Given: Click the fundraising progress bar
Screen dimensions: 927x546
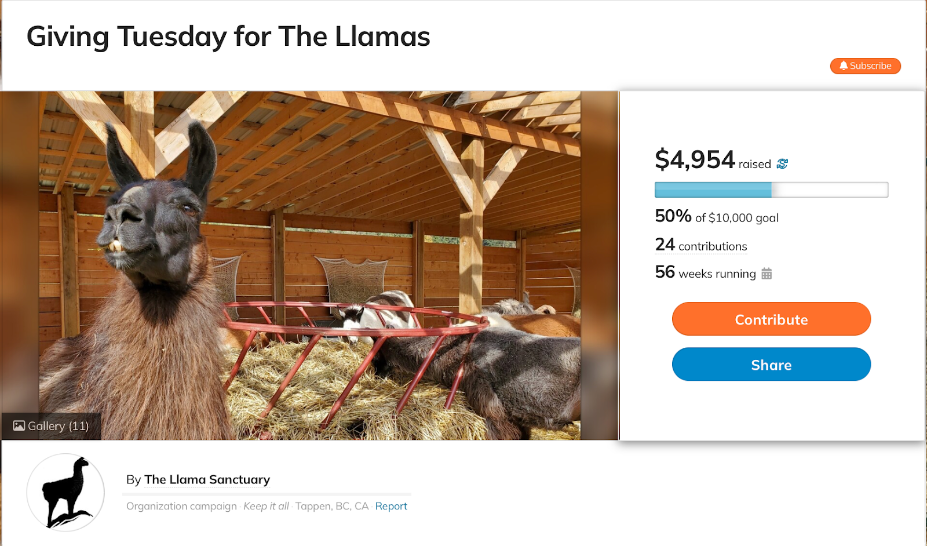Looking at the screenshot, I should coord(771,190).
